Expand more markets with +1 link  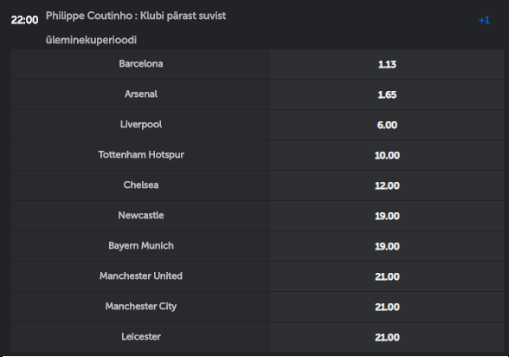click(484, 20)
